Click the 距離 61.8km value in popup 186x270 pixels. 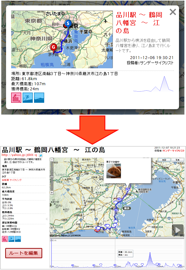coord(29,79)
